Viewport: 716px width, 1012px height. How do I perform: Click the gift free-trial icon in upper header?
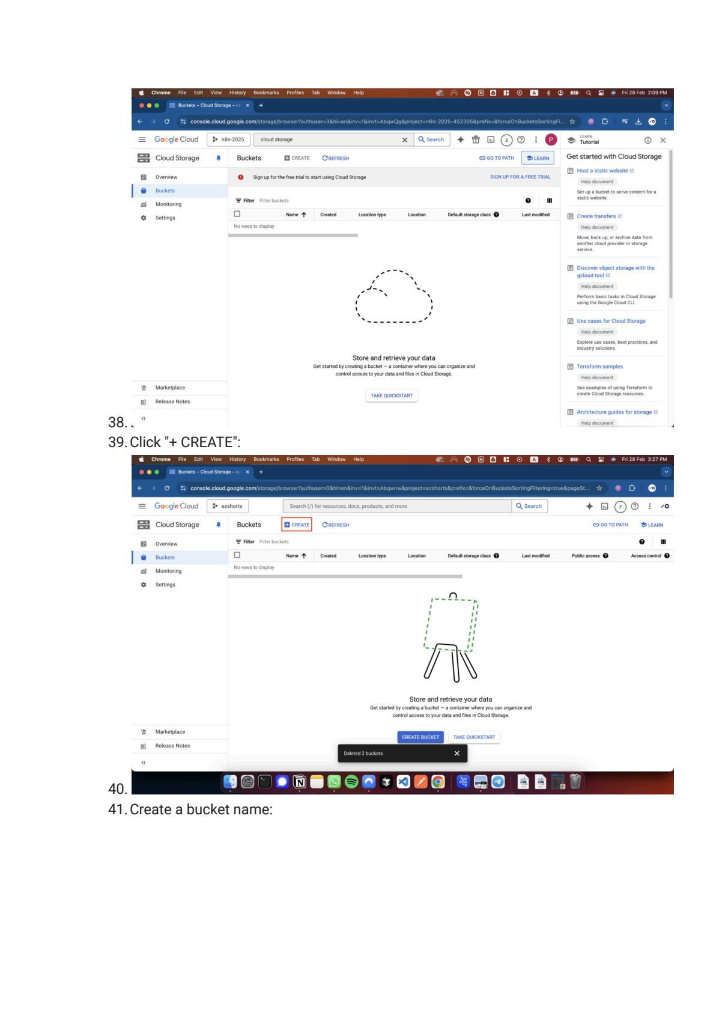pos(476,139)
